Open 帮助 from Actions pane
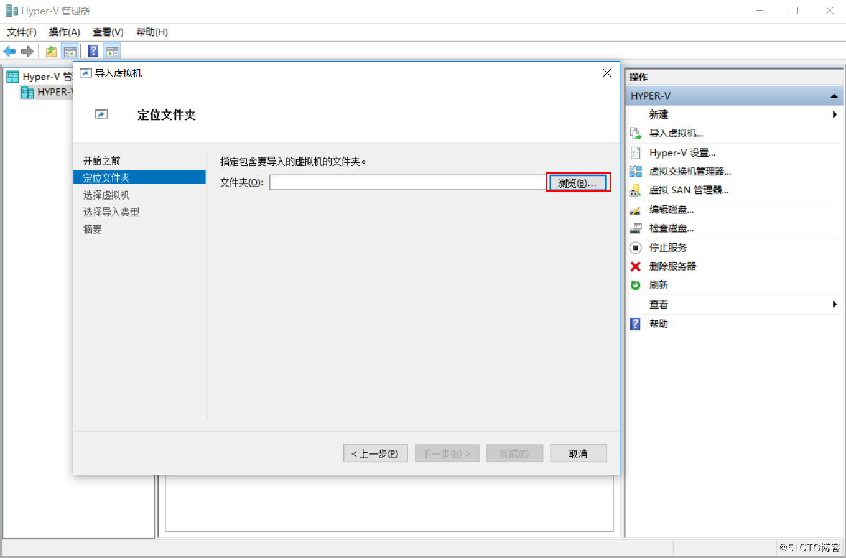The width and height of the screenshot is (846, 558). pyautogui.click(x=659, y=323)
